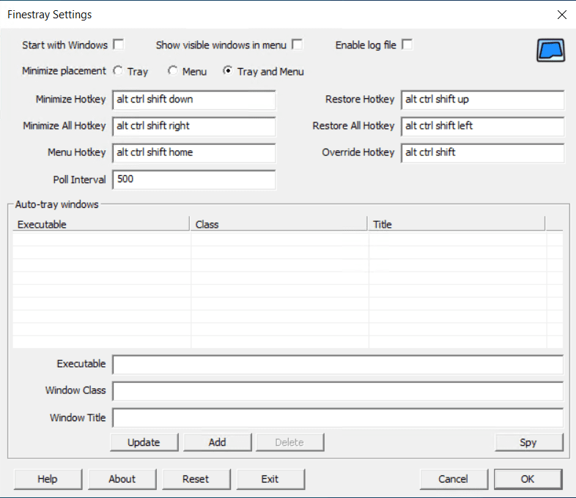Click the Window Title input field
Viewport: 576px width, 498px height.
click(338, 417)
